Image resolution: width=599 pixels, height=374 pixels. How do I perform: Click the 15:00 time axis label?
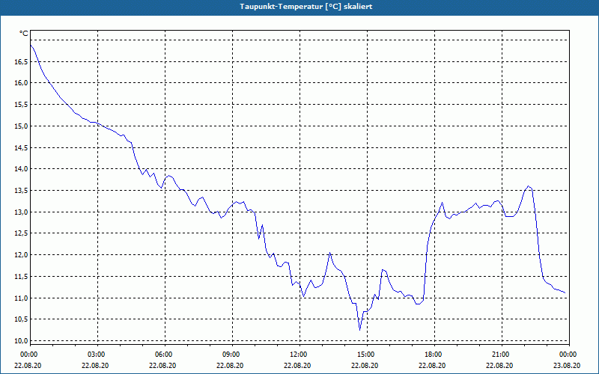point(367,355)
